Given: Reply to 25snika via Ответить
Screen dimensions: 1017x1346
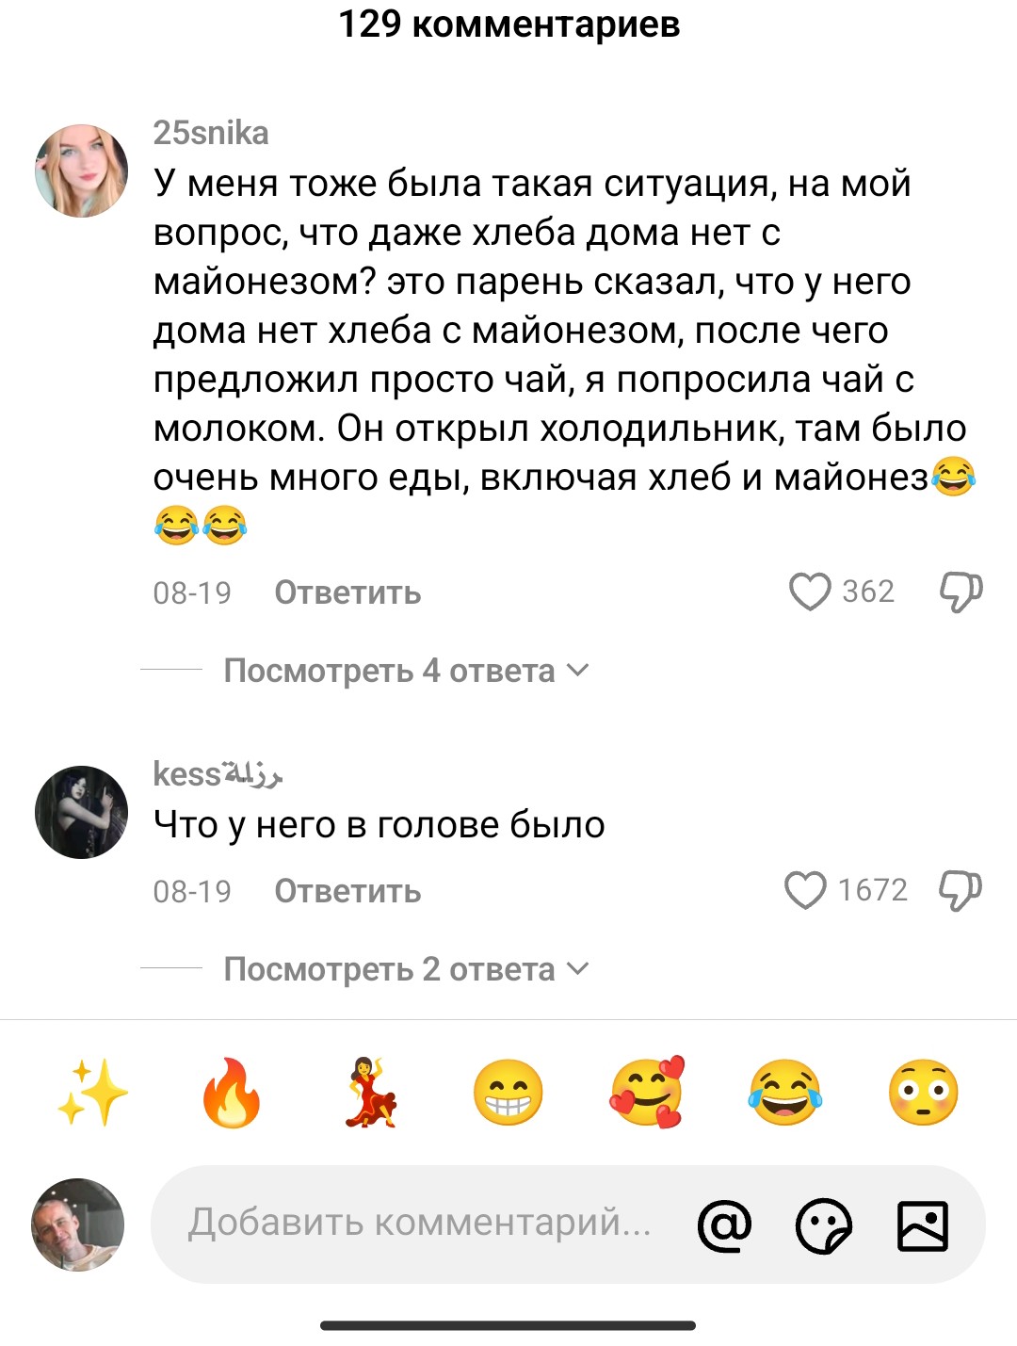Looking at the screenshot, I should pos(347,592).
